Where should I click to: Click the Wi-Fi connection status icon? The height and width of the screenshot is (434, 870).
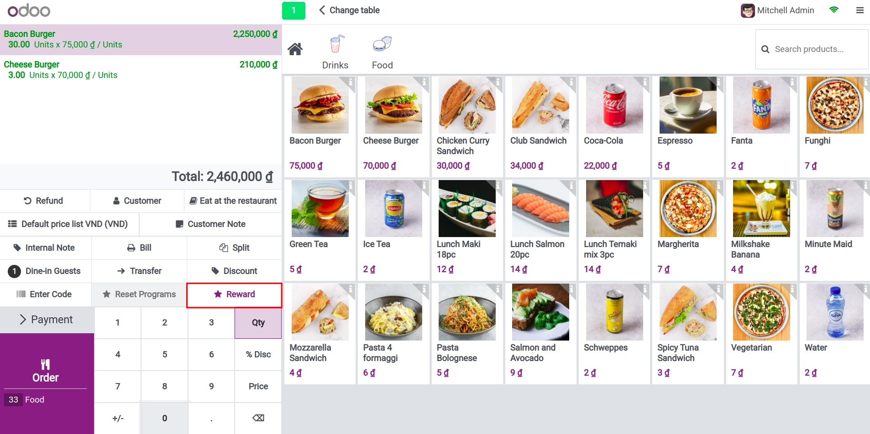coord(834,10)
